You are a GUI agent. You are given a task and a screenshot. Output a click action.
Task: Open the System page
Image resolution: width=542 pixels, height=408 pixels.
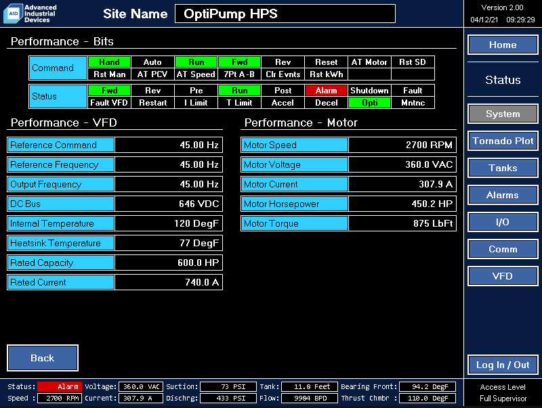(503, 114)
